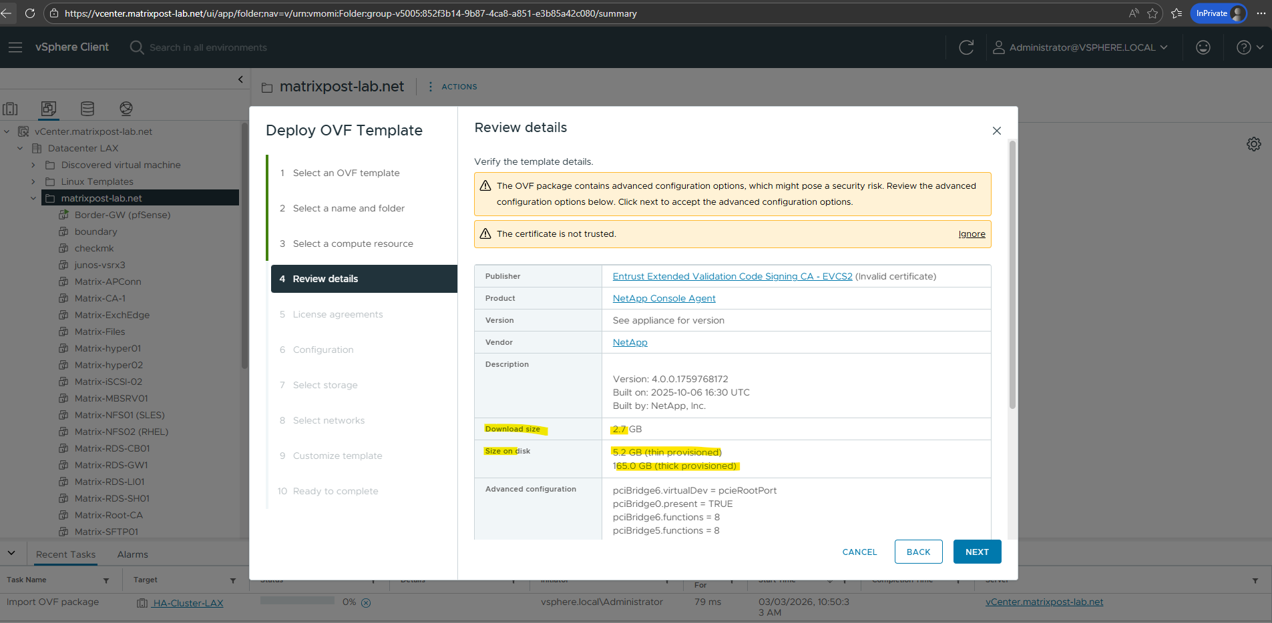
Task: Cancel the Import OVF package task
Action: 366,603
